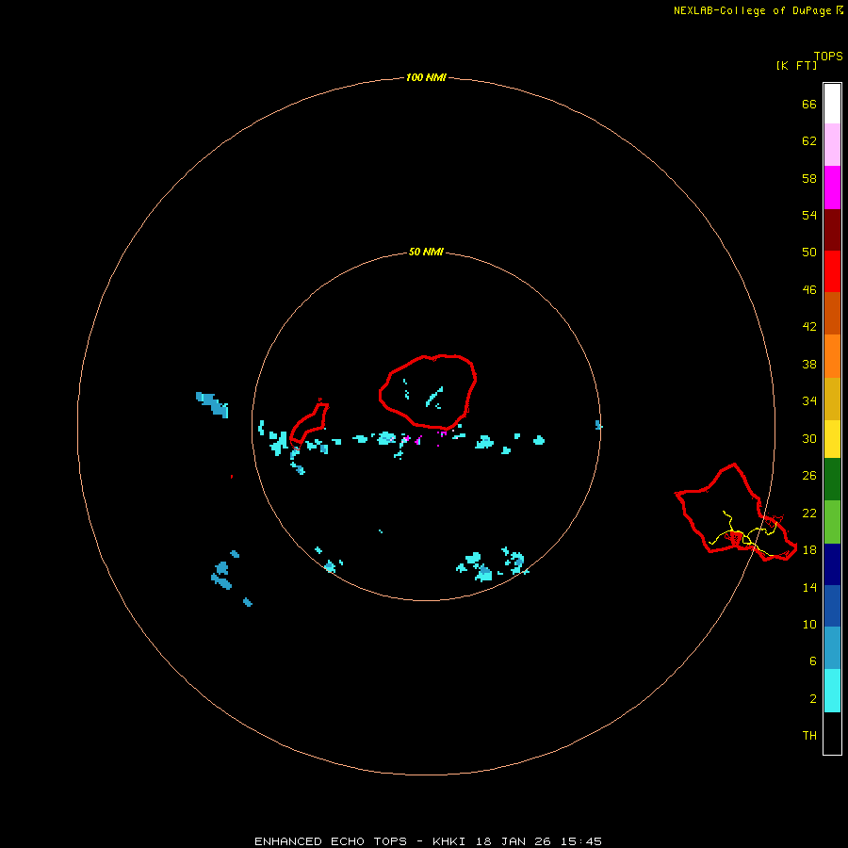Click the light pink 62 kft swatch
The width and height of the screenshot is (848, 848).
pos(832,145)
